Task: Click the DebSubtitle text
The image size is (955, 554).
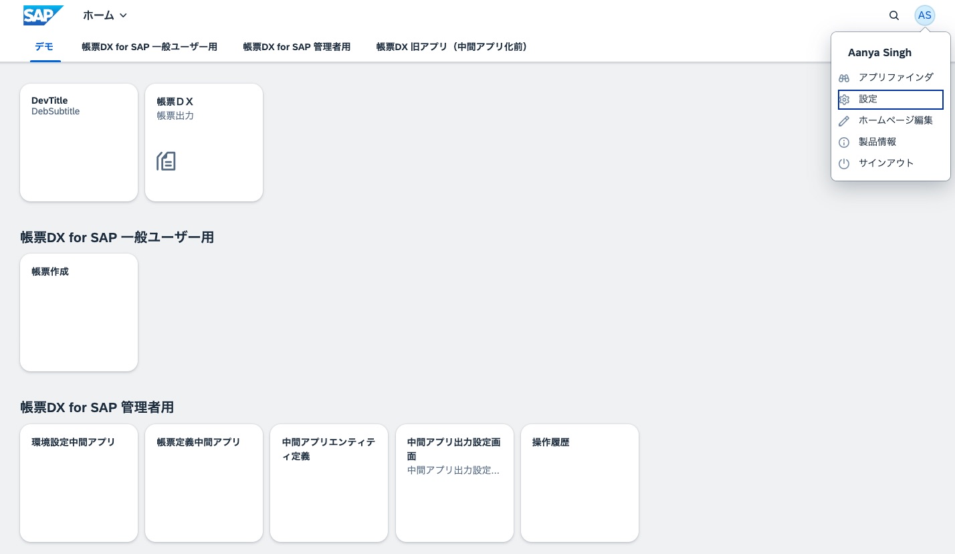Action: click(x=56, y=112)
